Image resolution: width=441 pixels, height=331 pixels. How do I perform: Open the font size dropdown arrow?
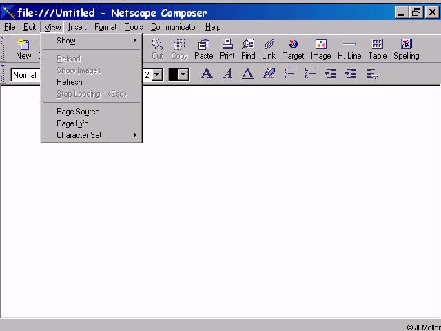click(157, 75)
